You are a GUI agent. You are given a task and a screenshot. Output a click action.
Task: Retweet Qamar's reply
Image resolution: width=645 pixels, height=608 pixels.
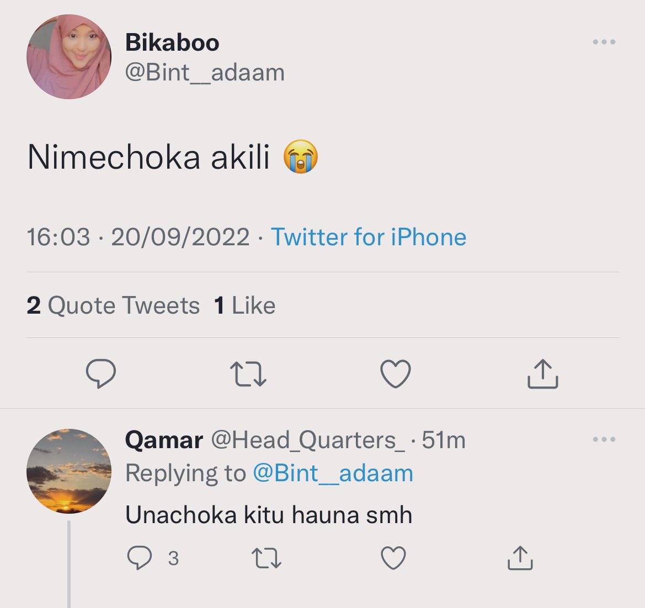click(x=266, y=558)
